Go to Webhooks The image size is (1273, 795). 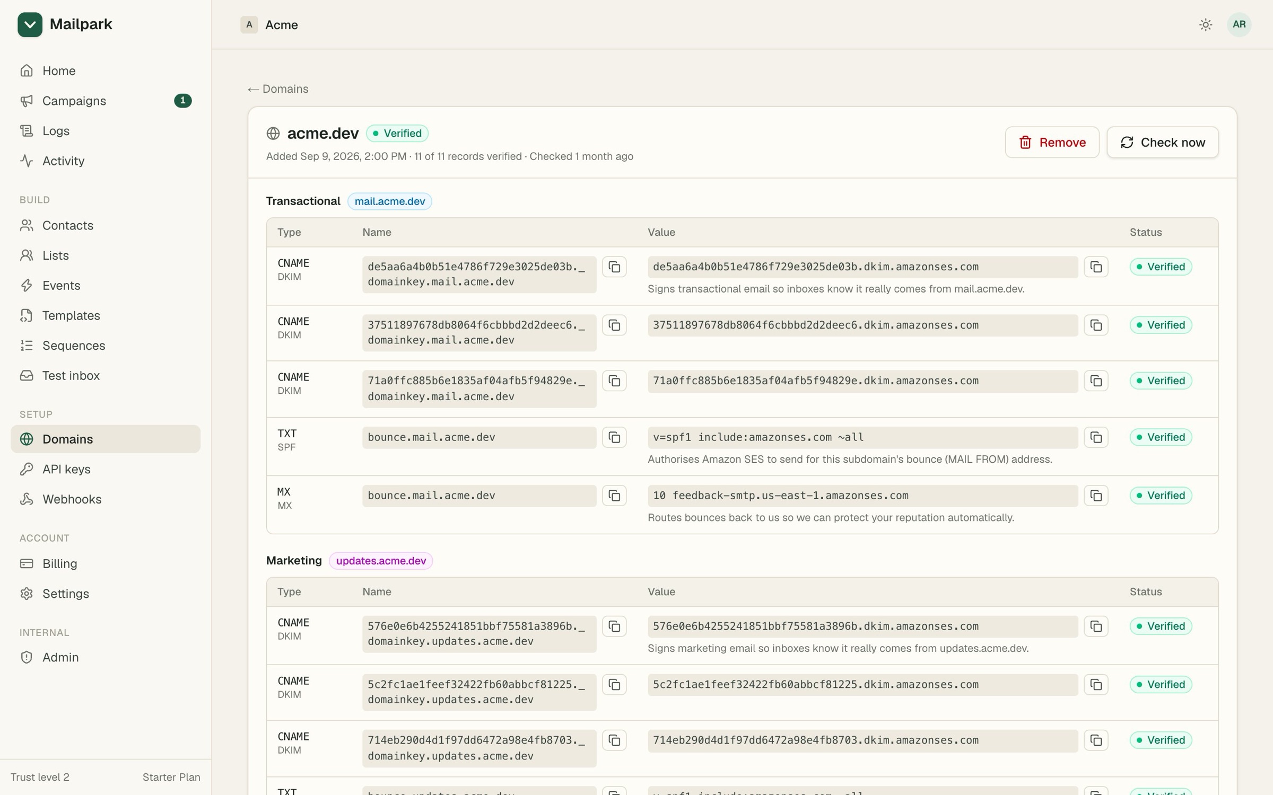click(x=106, y=499)
